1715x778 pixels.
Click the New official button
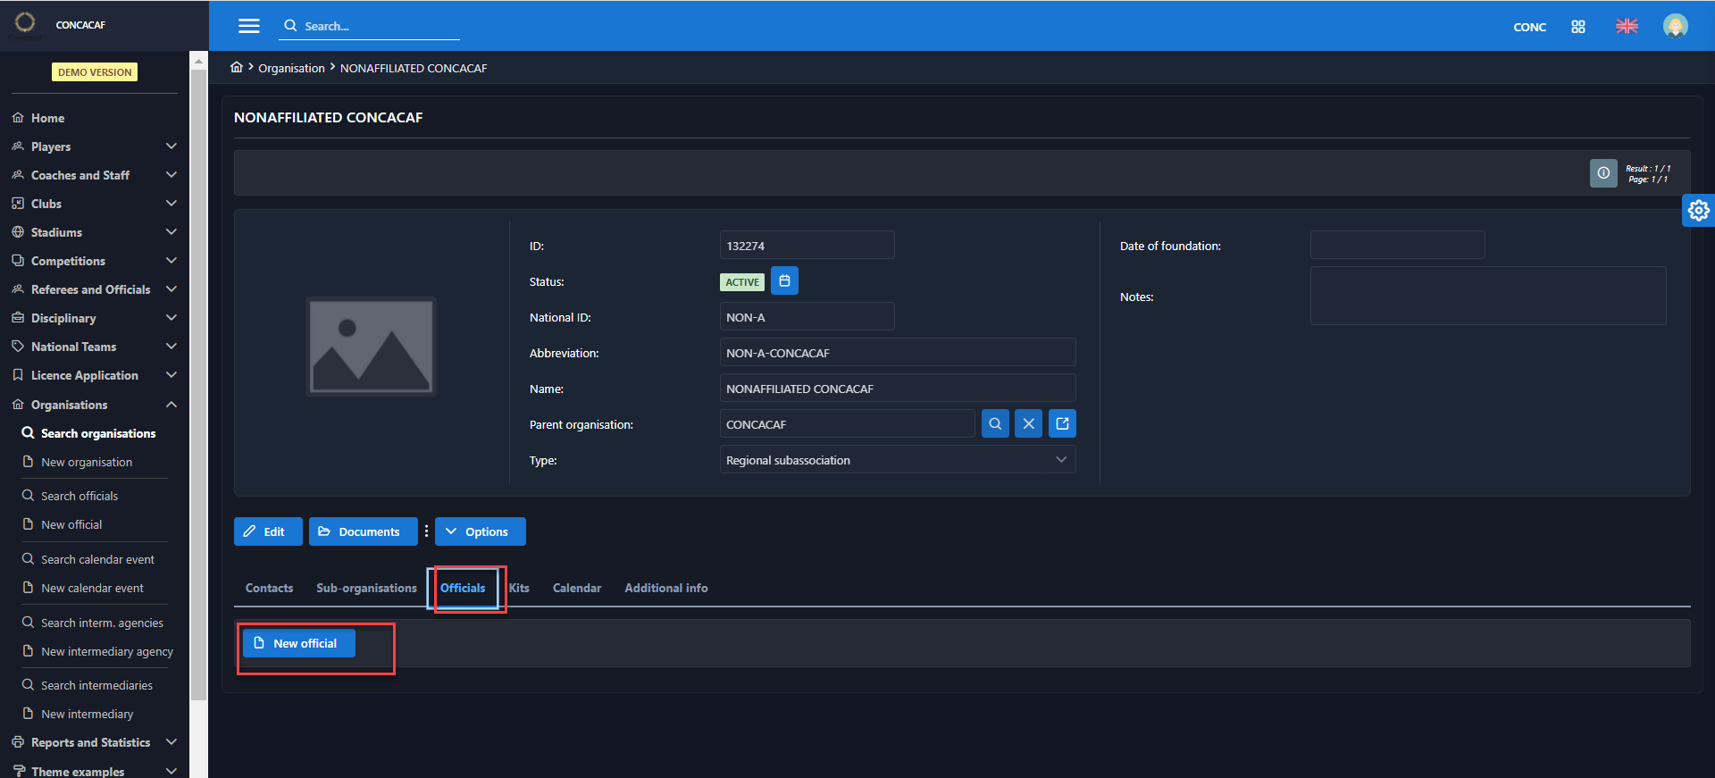tap(298, 643)
